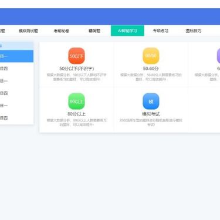
Task: Select the highlighted AI智能学习 tab
Action: click(x=127, y=31)
